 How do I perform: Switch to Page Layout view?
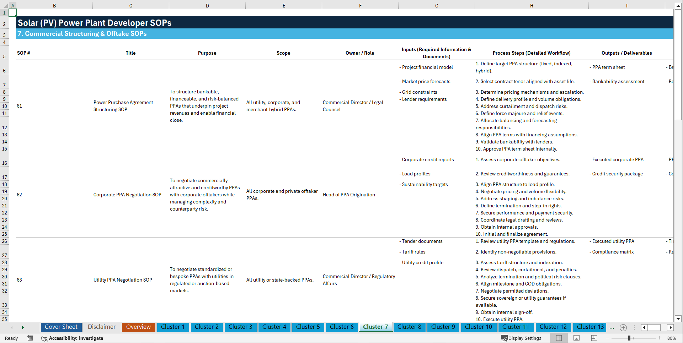[576, 338]
